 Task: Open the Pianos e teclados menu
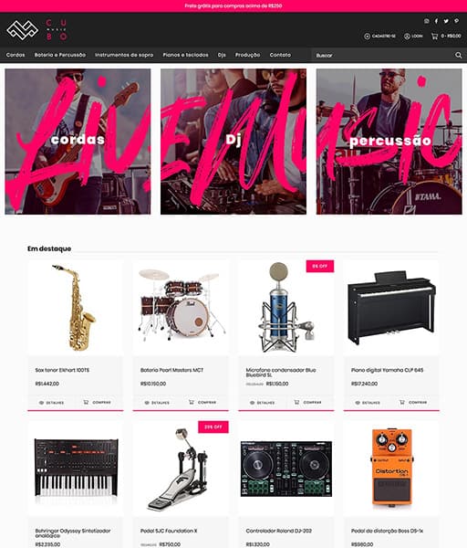[x=185, y=55]
